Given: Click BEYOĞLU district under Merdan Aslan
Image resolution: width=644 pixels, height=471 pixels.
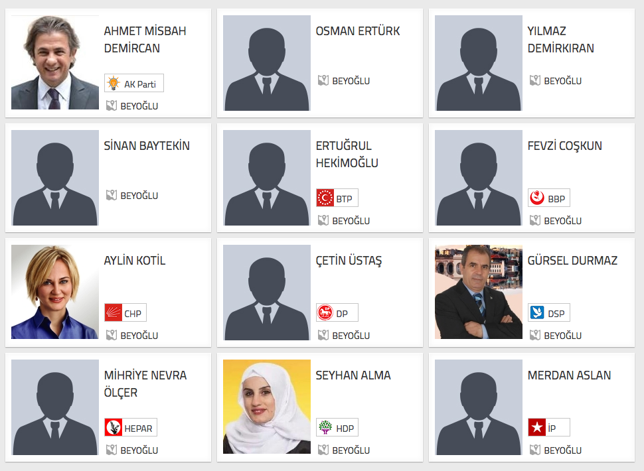Looking at the screenshot, I should [563, 450].
